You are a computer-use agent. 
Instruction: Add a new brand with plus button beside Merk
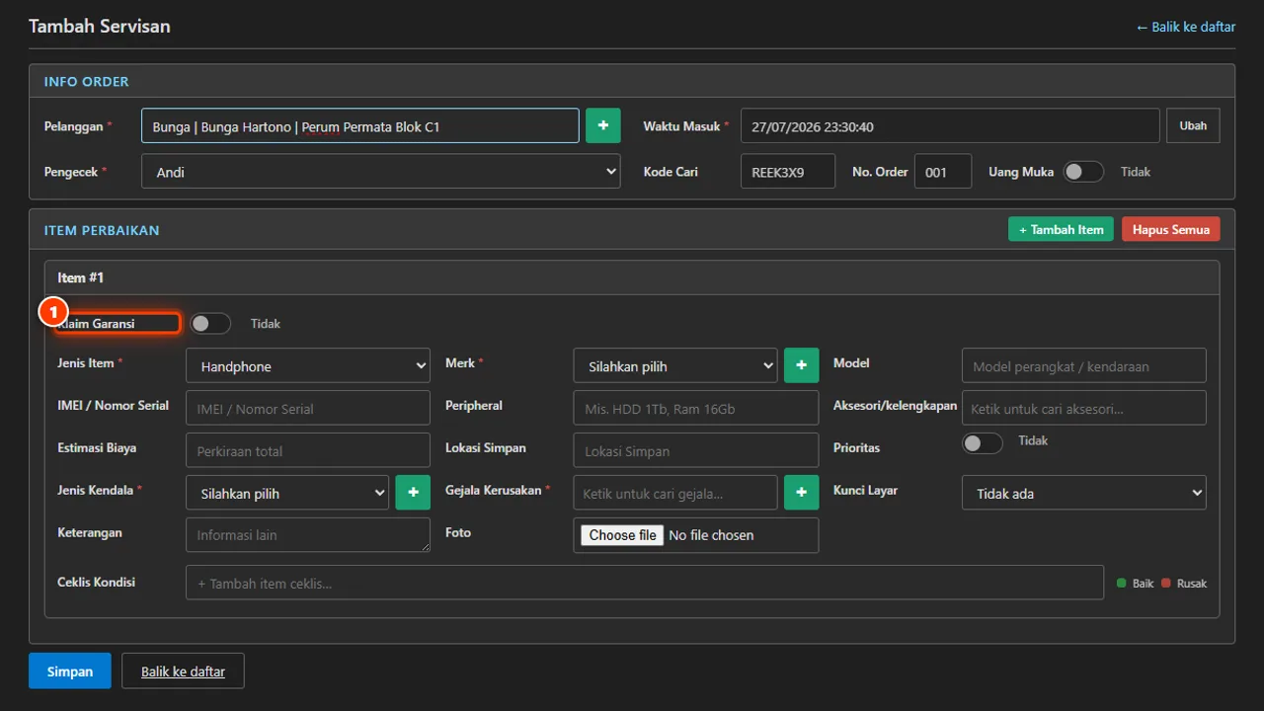pos(801,365)
